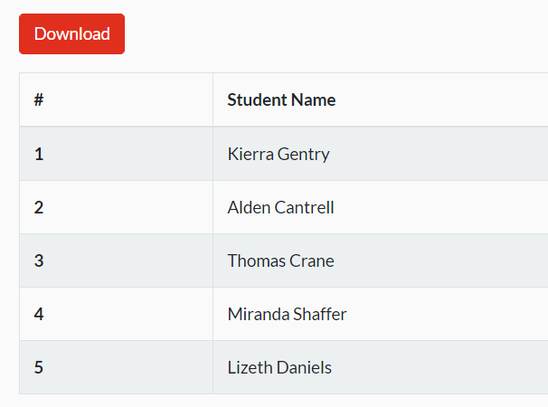The width and height of the screenshot is (548, 407).
Task: Select row number 2 cell
Action: pyautogui.click(x=39, y=207)
